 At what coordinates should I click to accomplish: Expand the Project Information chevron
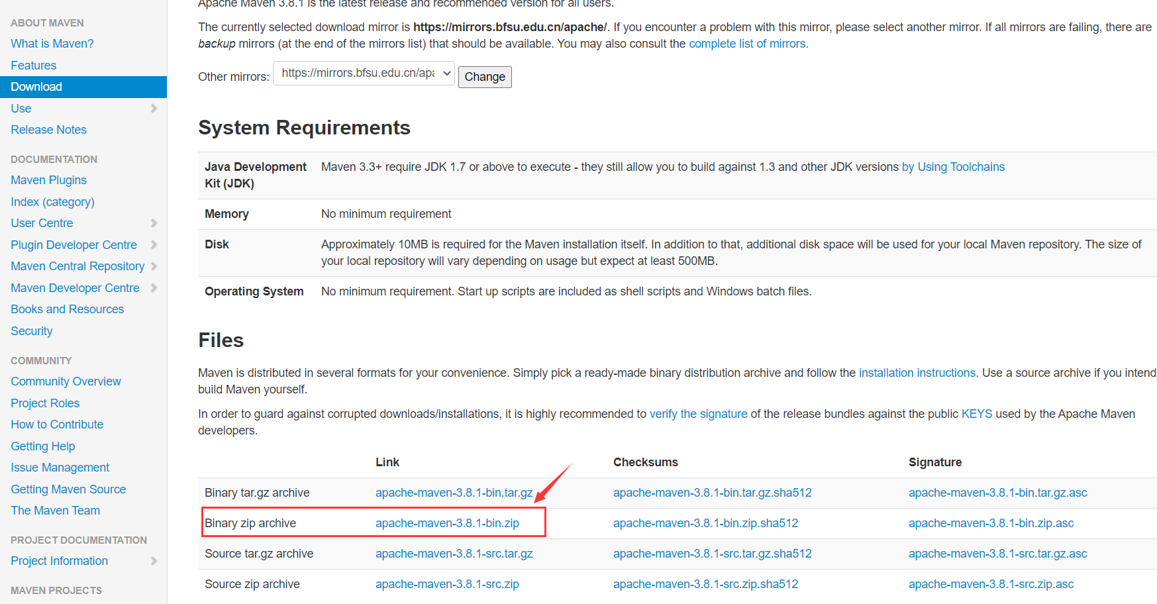(x=154, y=561)
